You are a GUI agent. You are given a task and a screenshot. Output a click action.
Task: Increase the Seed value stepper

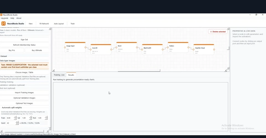(17, 122)
